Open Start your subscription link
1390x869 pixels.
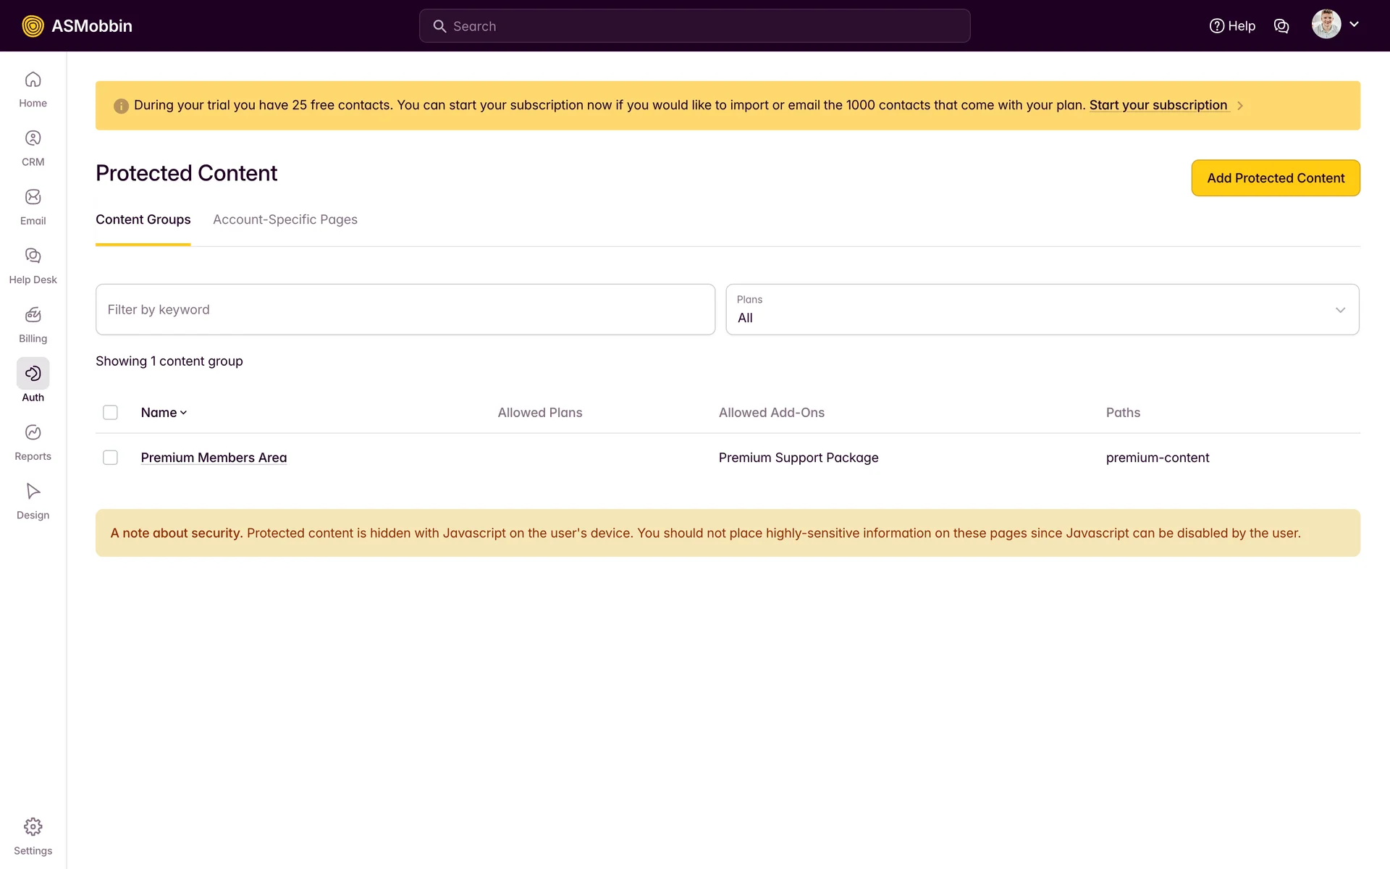[1158, 106]
